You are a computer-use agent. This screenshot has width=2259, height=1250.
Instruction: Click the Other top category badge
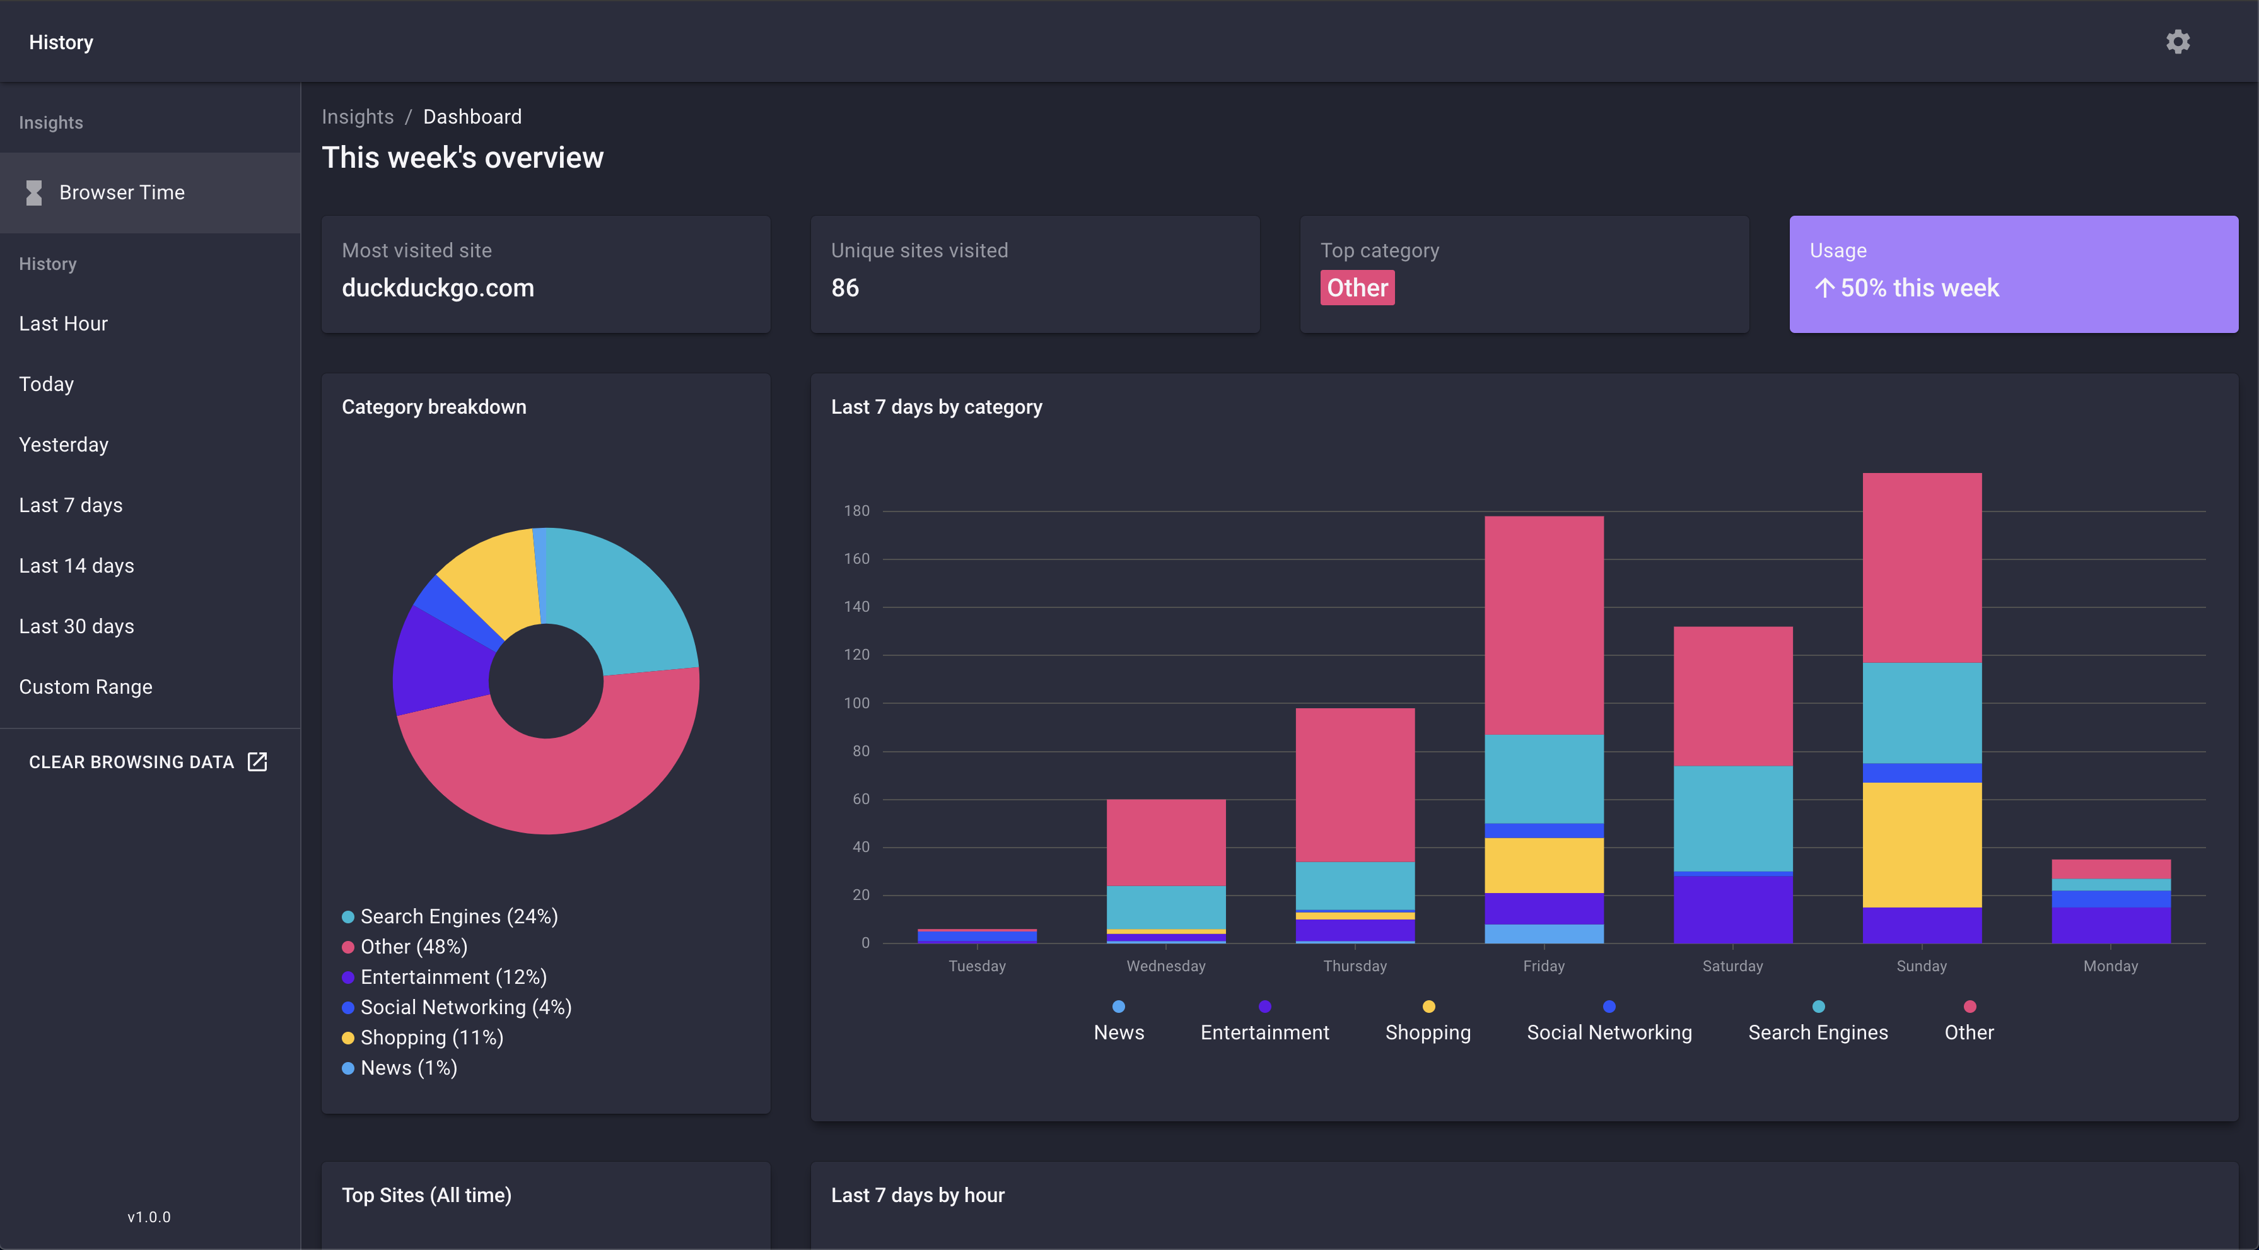click(x=1357, y=288)
